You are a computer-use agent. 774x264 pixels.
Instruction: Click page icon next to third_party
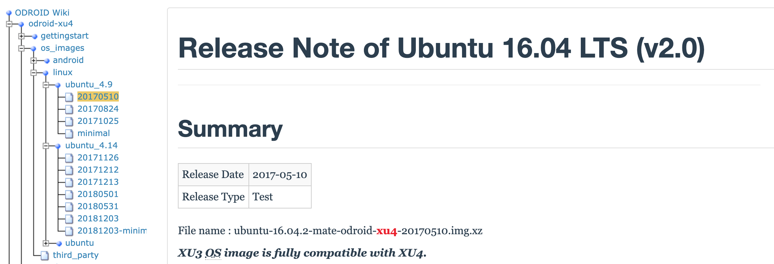point(45,256)
